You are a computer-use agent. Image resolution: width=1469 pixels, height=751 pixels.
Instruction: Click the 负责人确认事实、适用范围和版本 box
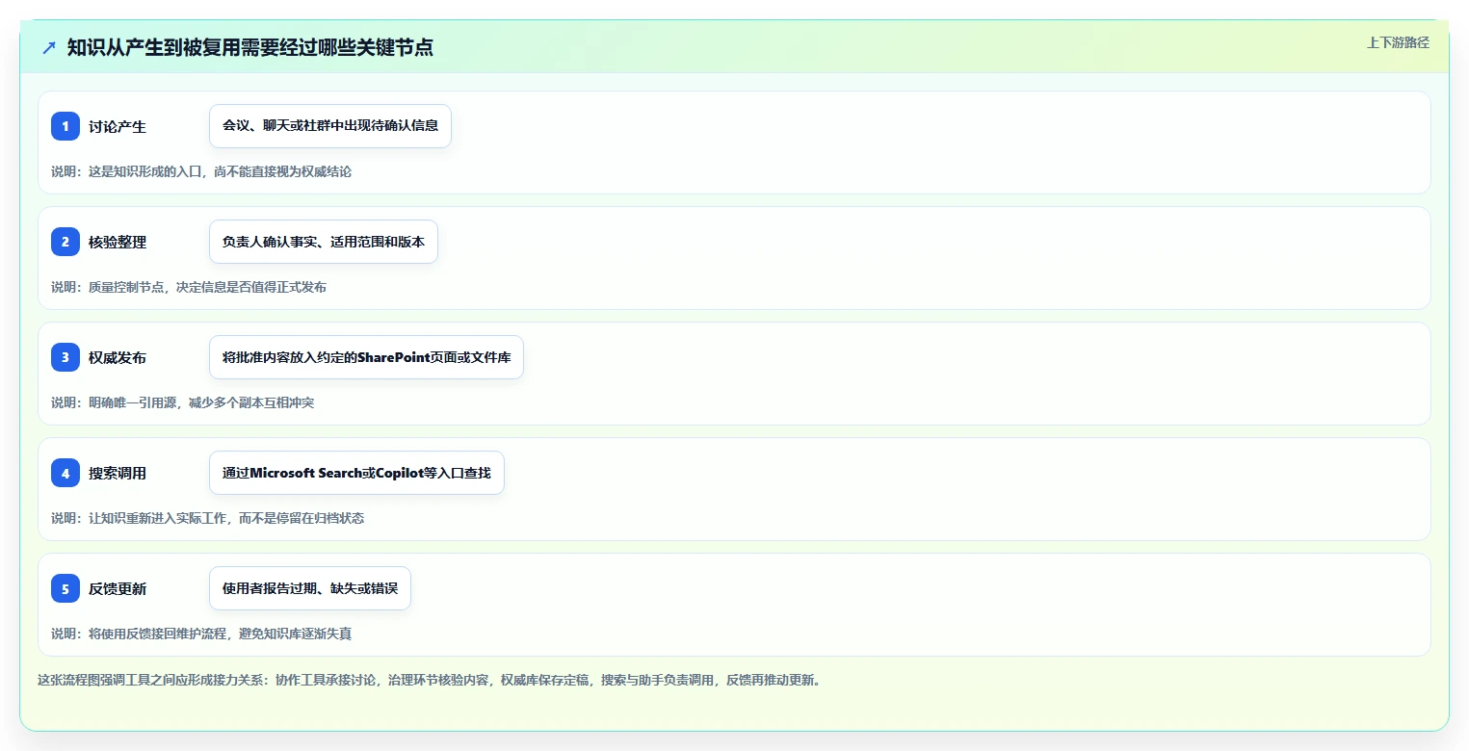[324, 242]
